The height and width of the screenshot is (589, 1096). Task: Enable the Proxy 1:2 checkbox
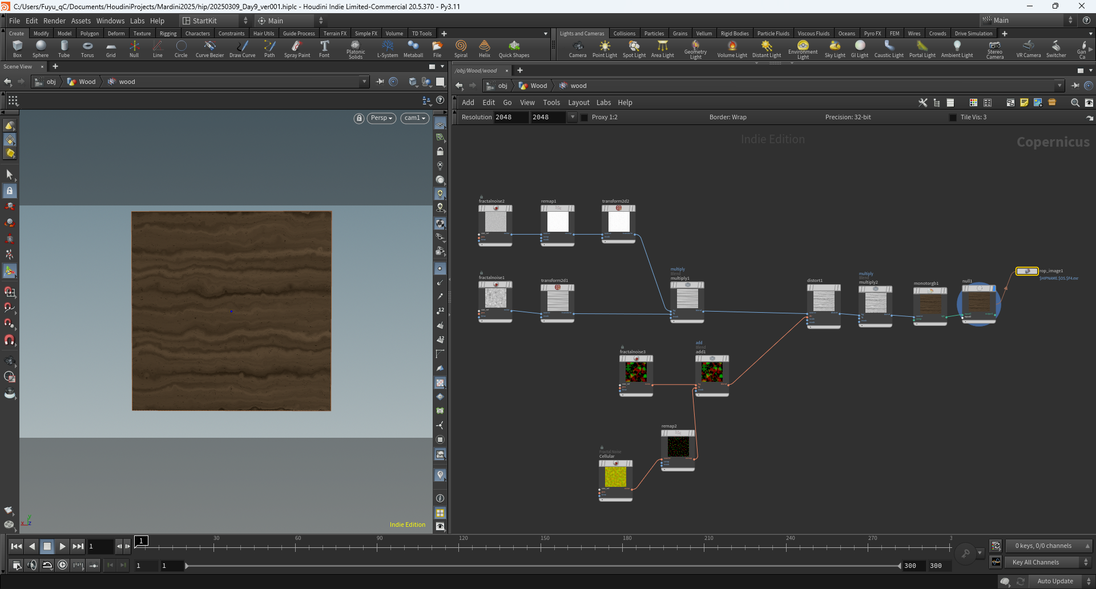[584, 118]
